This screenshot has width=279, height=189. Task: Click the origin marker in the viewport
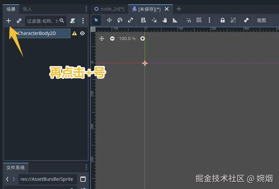coord(145,63)
